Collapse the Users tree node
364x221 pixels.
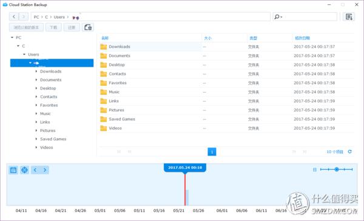pyautogui.click(x=24, y=54)
